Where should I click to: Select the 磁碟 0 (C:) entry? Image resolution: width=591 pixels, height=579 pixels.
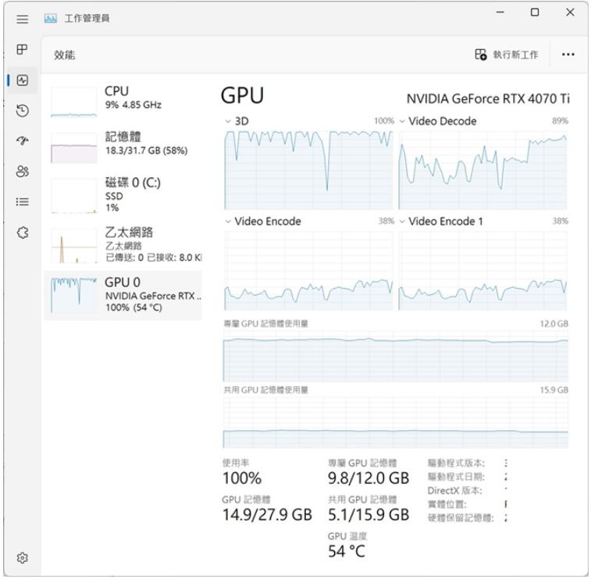tap(123, 195)
